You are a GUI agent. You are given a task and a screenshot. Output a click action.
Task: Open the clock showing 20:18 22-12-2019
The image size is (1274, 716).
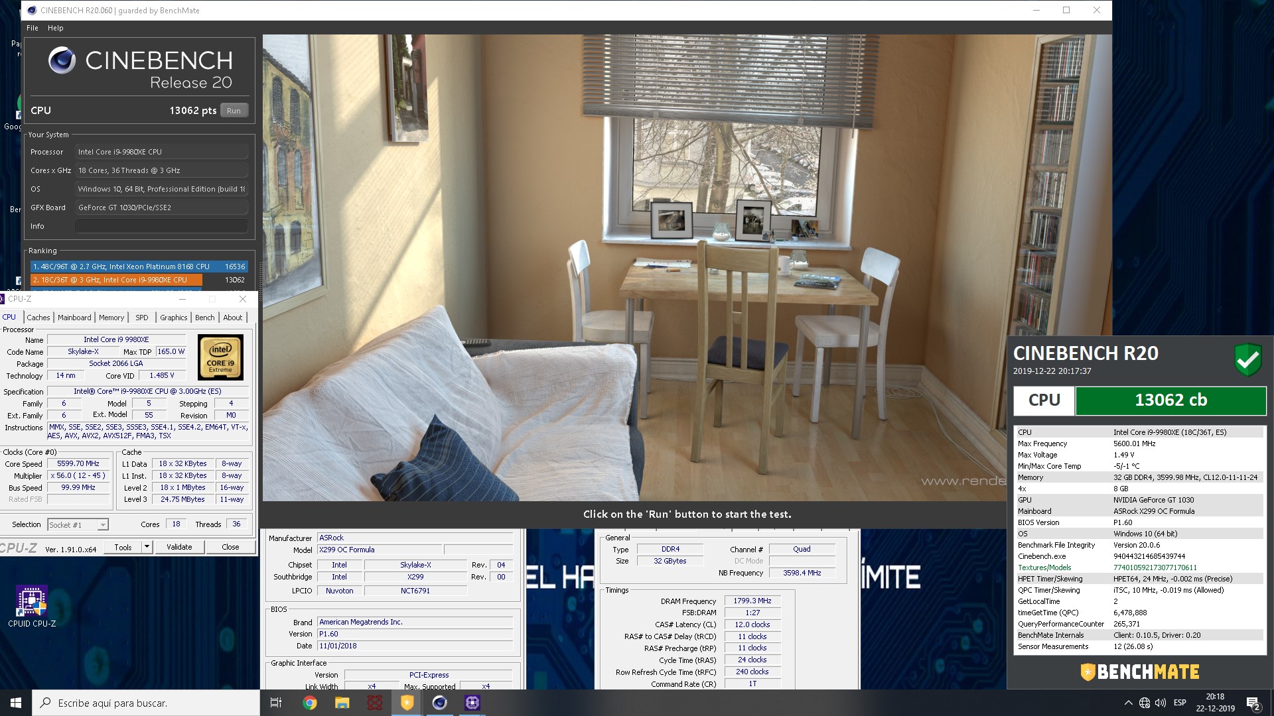(1215, 703)
